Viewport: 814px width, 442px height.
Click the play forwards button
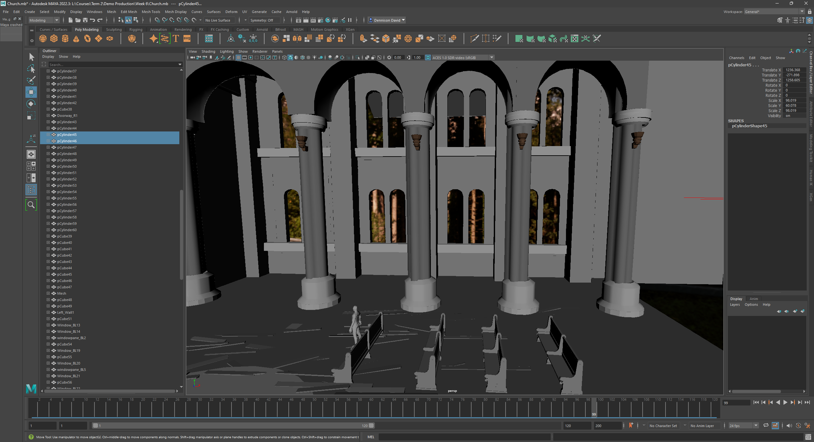[785, 402]
